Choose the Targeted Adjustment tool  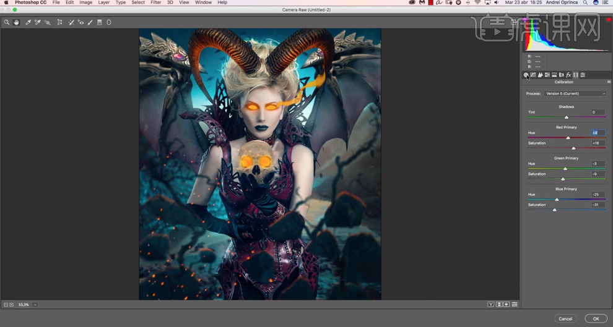47,22
